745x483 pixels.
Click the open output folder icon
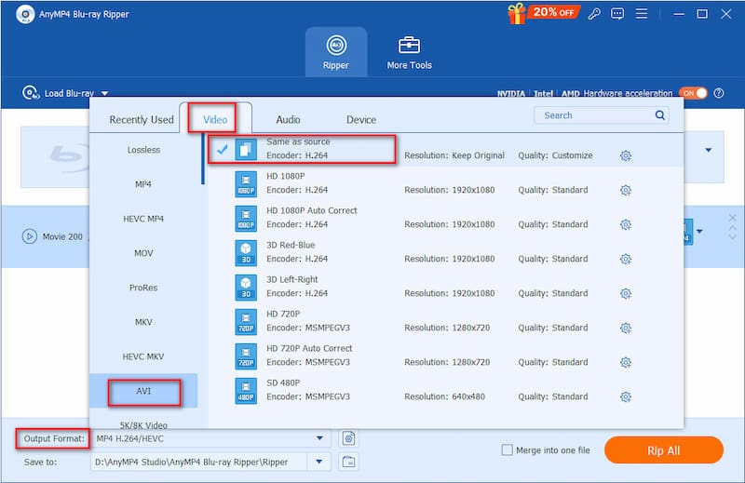click(x=349, y=462)
